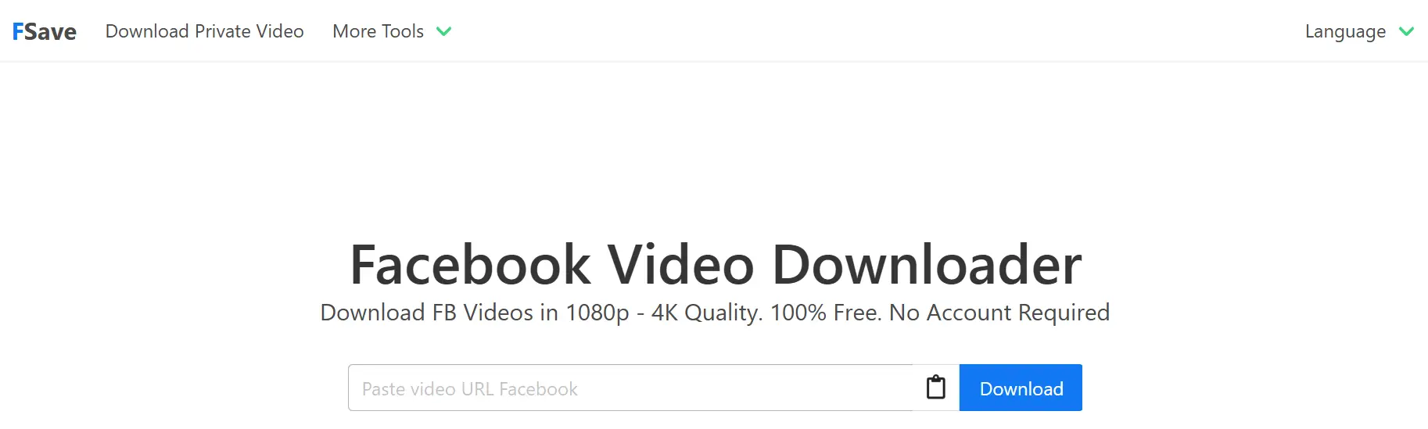Open the More Tools menu item
The image size is (1428, 429).
click(378, 31)
